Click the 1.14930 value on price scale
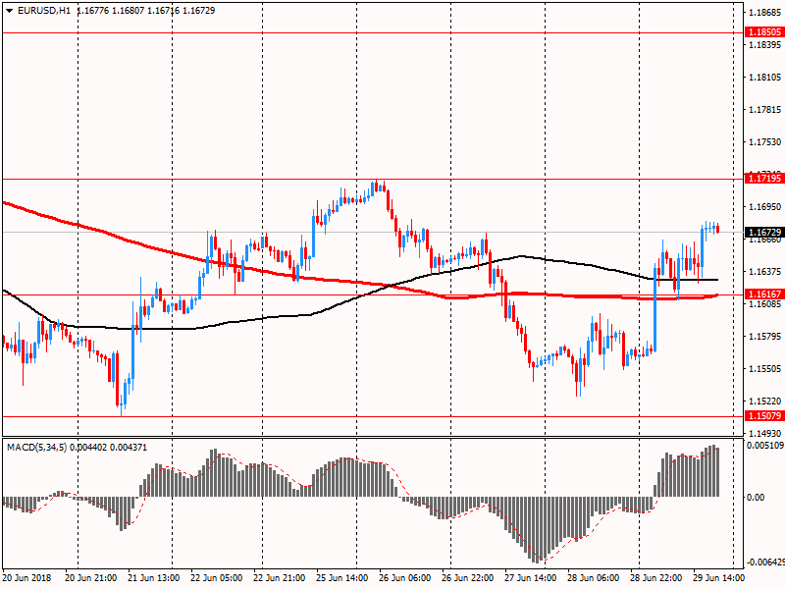 click(765, 433)
